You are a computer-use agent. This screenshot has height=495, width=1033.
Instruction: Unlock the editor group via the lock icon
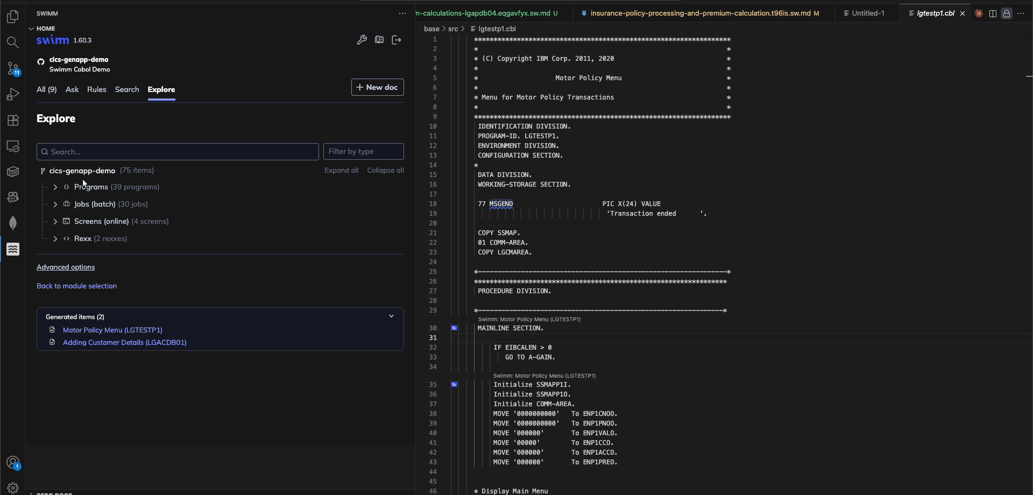pyautogui.click(x=1007, y=13)
